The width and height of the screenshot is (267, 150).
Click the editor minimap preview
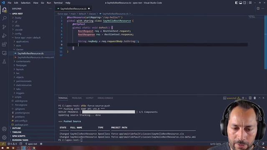click(x=252, y=17)
